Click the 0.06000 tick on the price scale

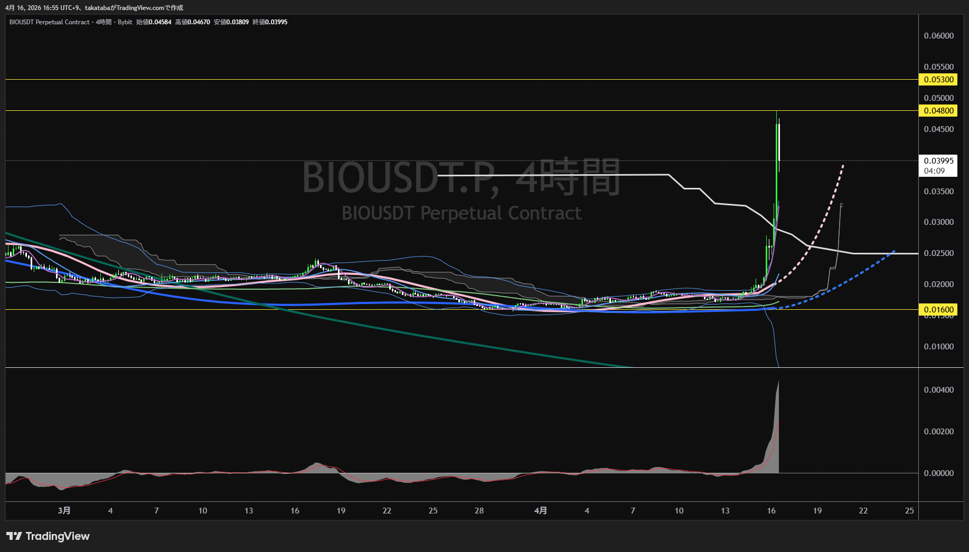point(938,36)
